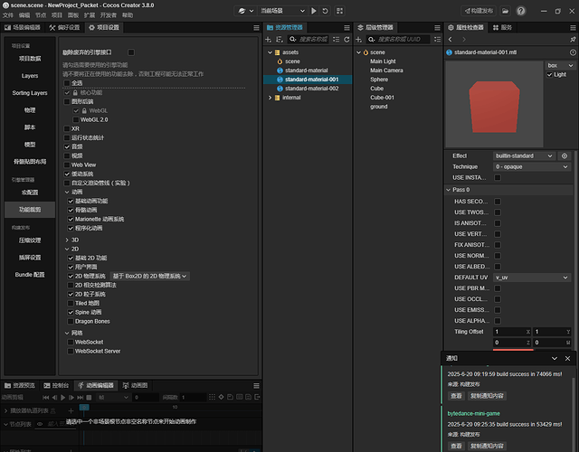This screenshot has width=579, height=452.
Task: Open the current scene dropdown in top bar
Action: coord(282,11)
